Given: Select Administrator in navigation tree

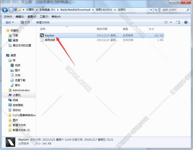Looking at the screenshot, I should click(x=21, y=90).
